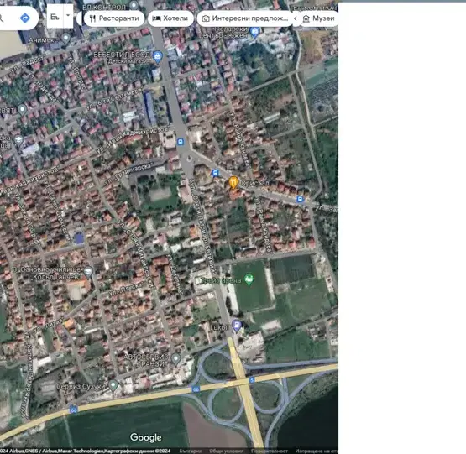Click the Кристал restaurant marker
Image resolution: width=466 pixels, height=454 pixels.
(x=233, y=182)
